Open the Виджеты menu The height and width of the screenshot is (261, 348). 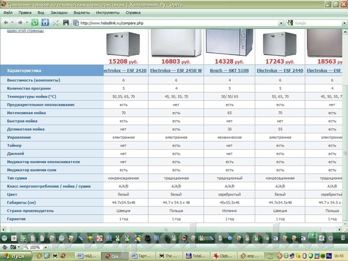coord(82,13)
